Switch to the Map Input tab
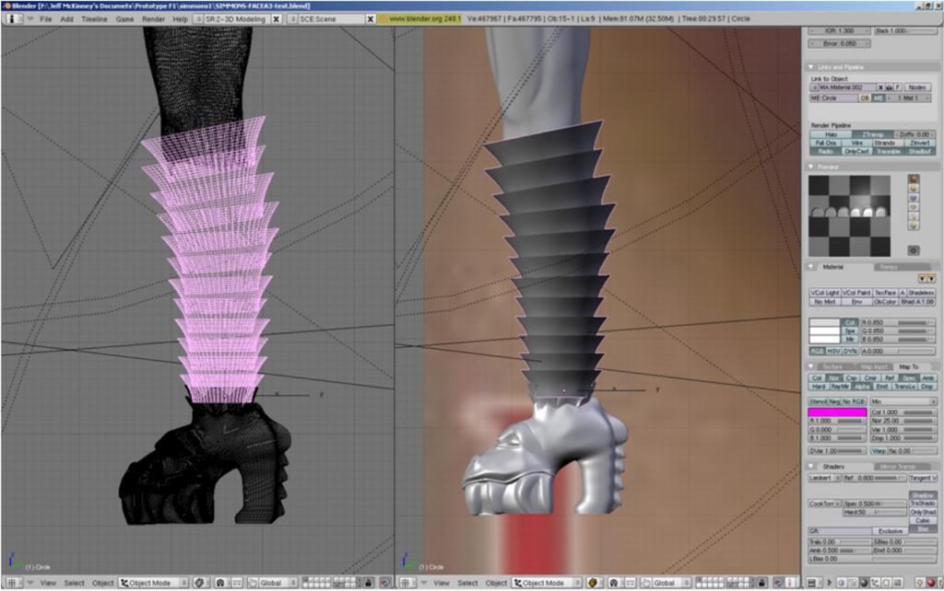Viewport: 944px width, 591px height. (874, 366)
